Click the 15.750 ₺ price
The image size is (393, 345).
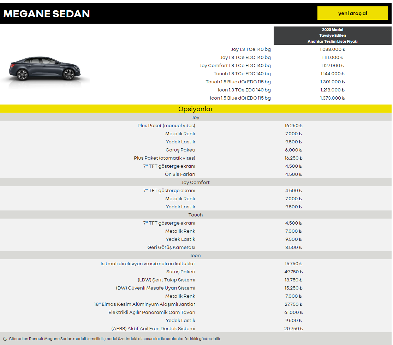click(x=293, y=263)
